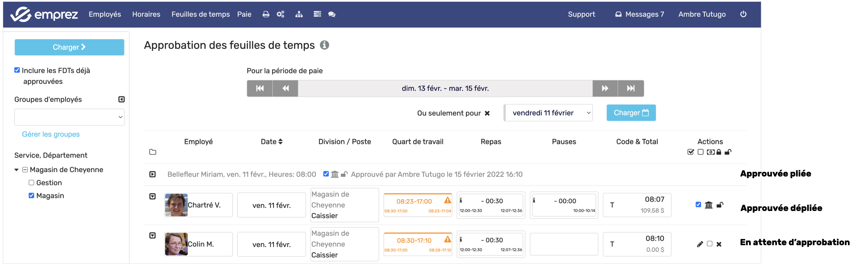
Task: Click the Charger button in the sidebar
Action: click(69, 47)
